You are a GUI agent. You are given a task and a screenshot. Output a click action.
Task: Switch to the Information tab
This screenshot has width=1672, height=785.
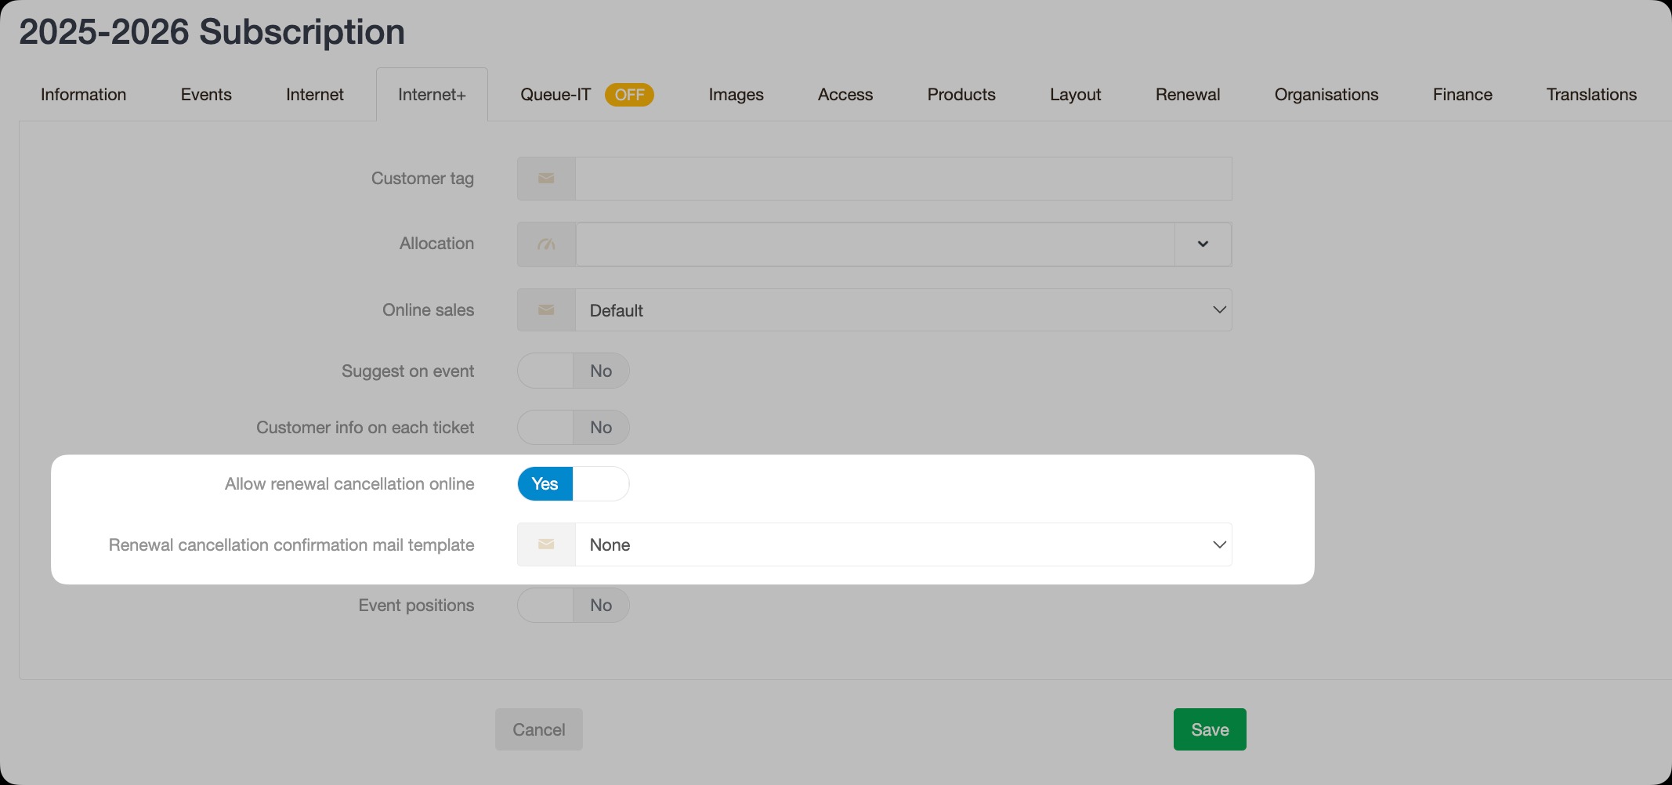pyautogui.click(x=83, y=95)
